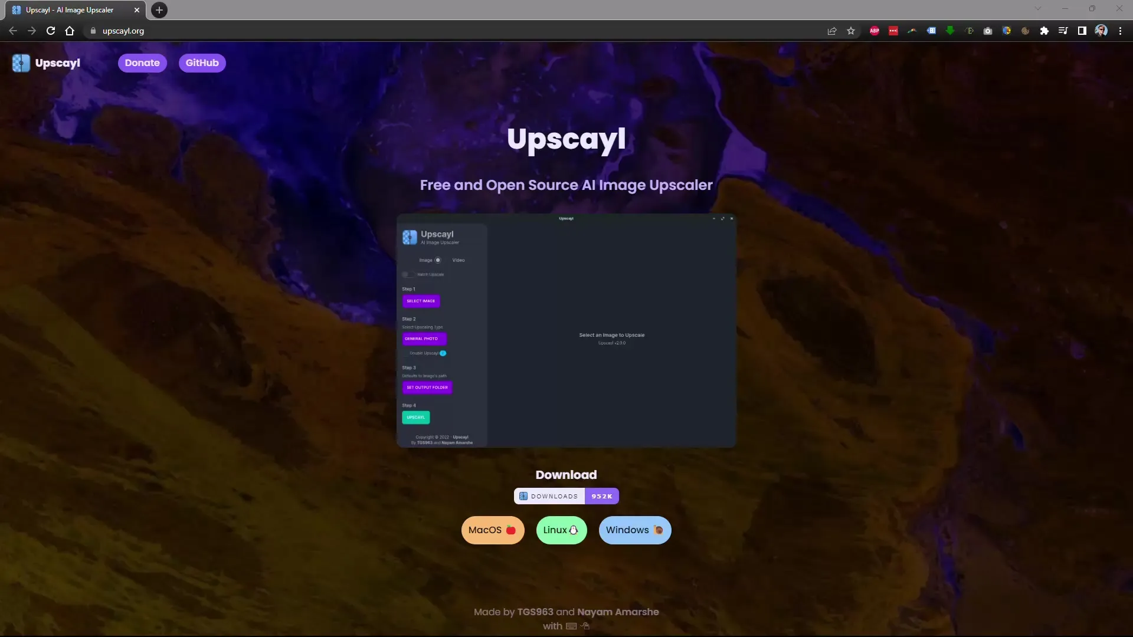Click the Donate support link
Viewport: 1133px width, 637px height.
142,62
